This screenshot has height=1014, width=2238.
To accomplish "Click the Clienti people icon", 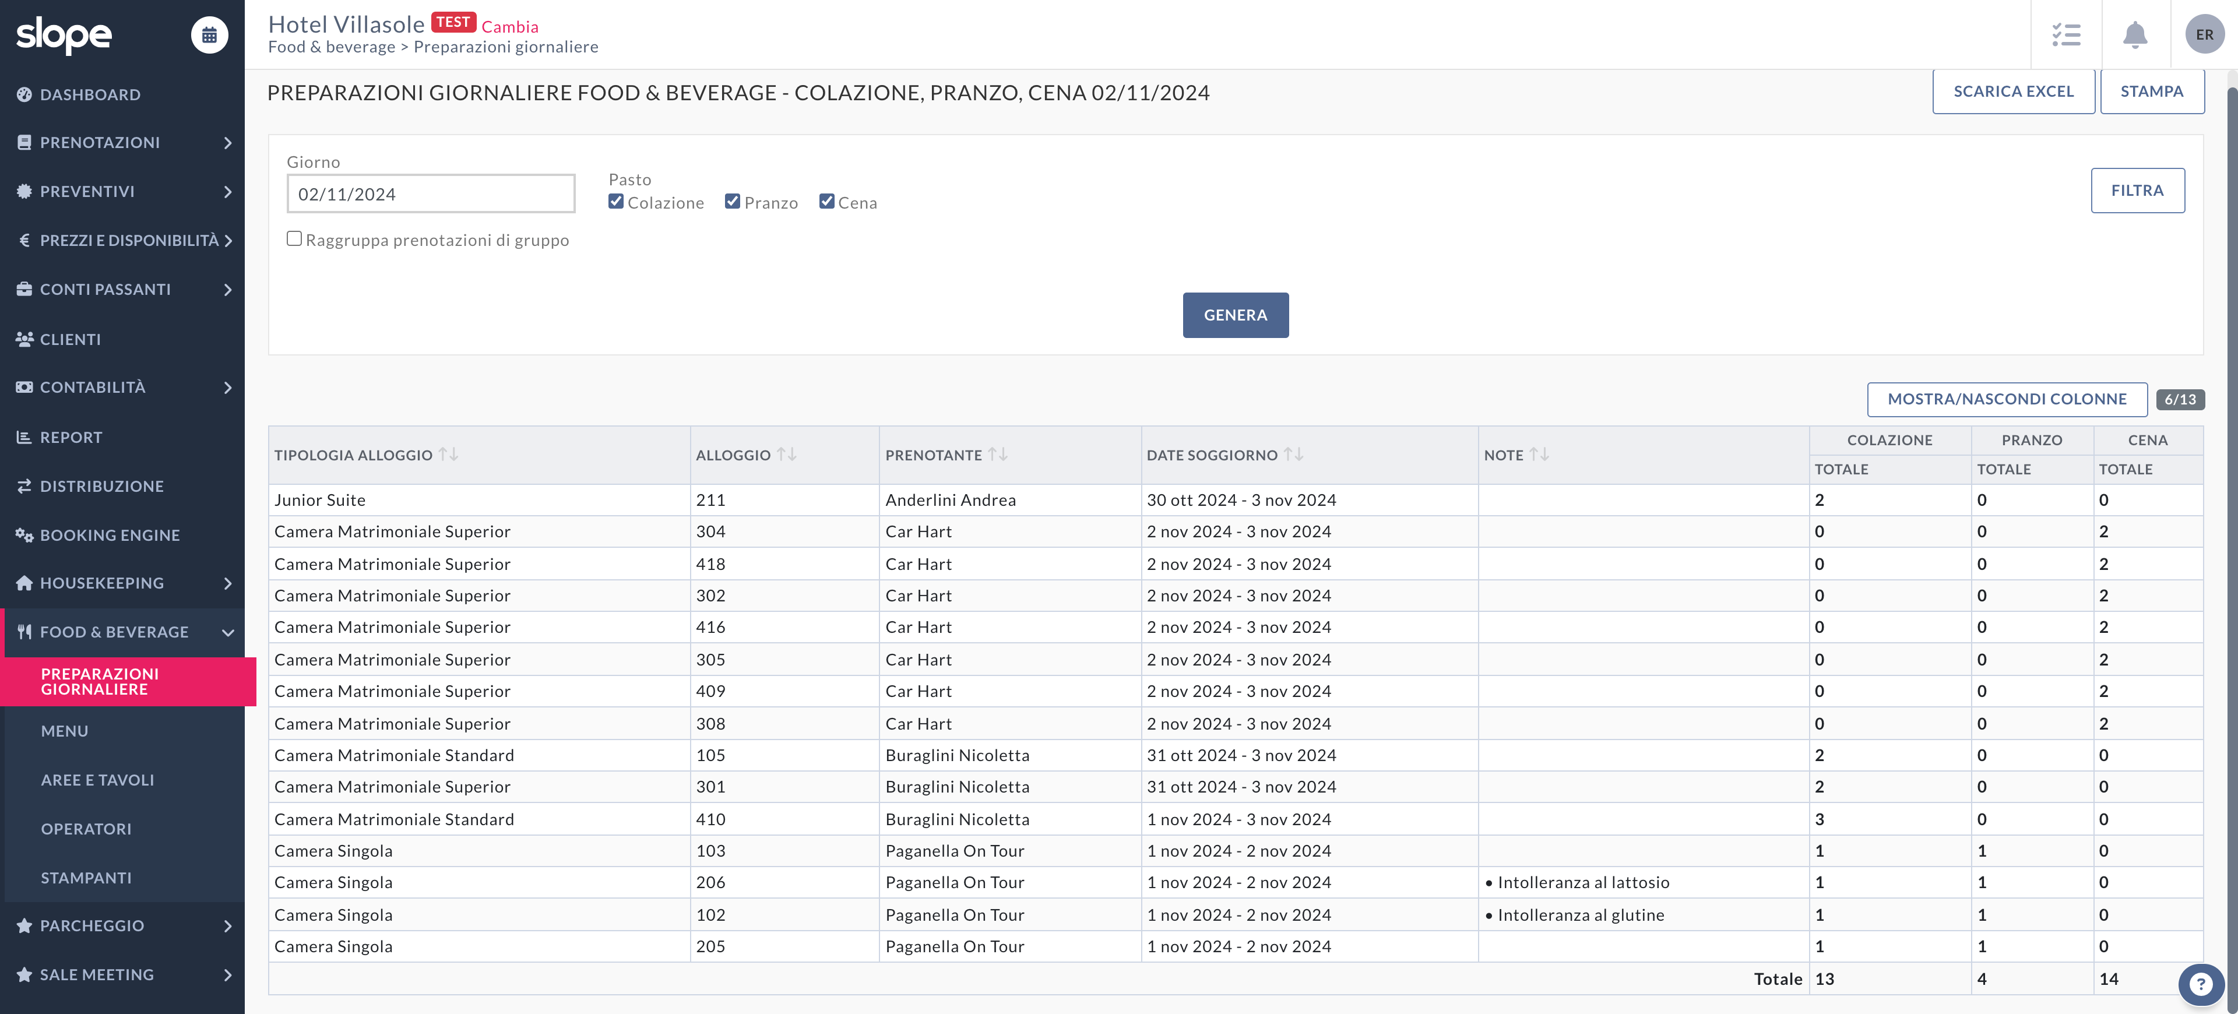I will 24,339.
